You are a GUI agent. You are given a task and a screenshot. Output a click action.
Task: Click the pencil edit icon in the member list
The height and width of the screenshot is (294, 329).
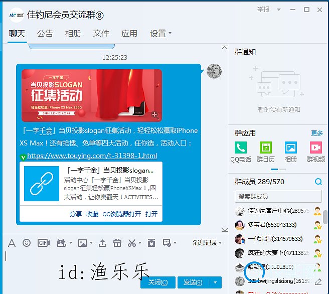(x=318, y=281)
